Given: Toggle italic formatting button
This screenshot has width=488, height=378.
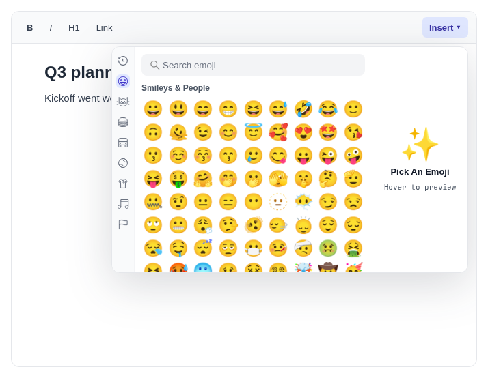Looking at the screenshot, I should pyautogui.click(x=51, y=28).
